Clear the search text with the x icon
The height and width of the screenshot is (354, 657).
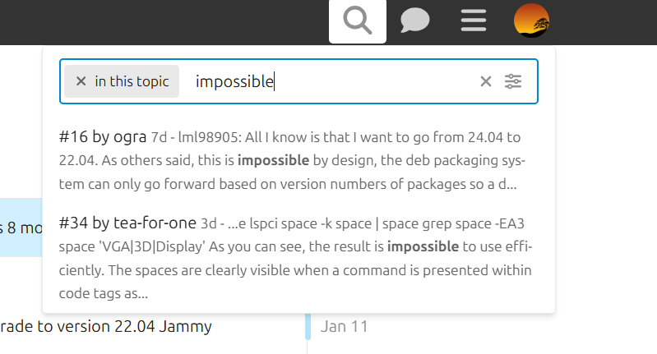pyautogui.click(x=486, y=81)
